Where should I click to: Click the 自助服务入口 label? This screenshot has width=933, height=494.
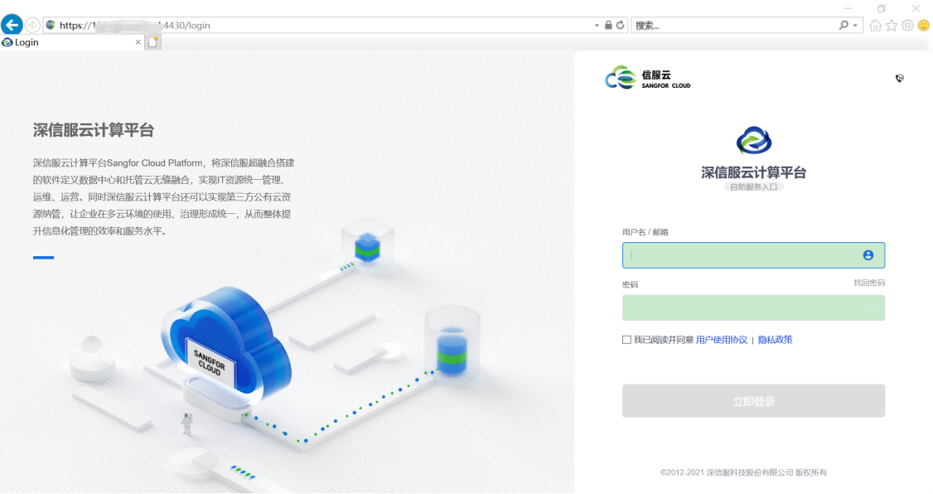pos(753,186)
